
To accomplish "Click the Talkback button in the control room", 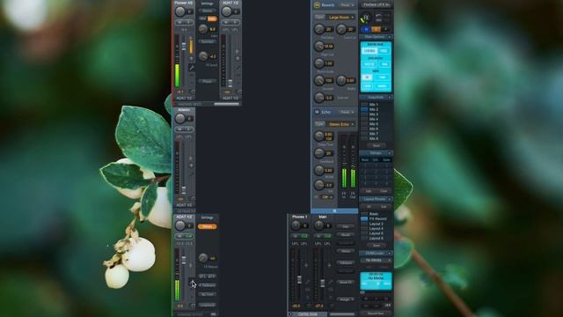I will tap(346, 262).
